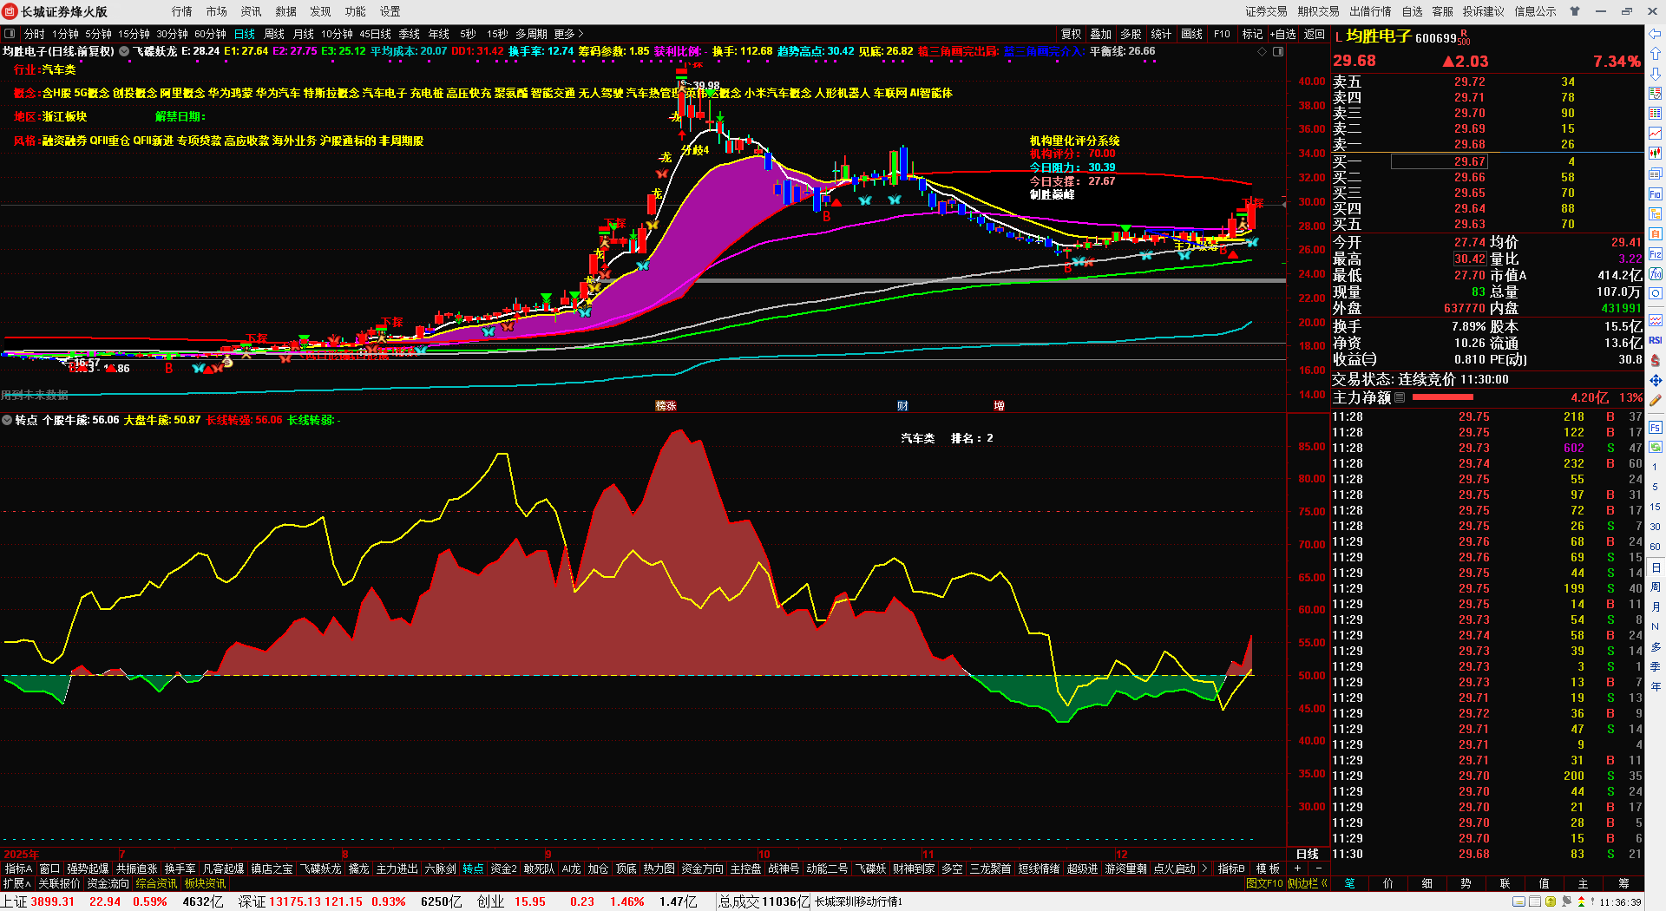Click the blue four-way move arrows icon
Screen dimensions: 1666x911
tap(1656, 381)
